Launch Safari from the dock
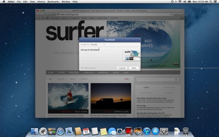This screenshot has width=219, height=137. pyautogui.click(x=60, y=131)
